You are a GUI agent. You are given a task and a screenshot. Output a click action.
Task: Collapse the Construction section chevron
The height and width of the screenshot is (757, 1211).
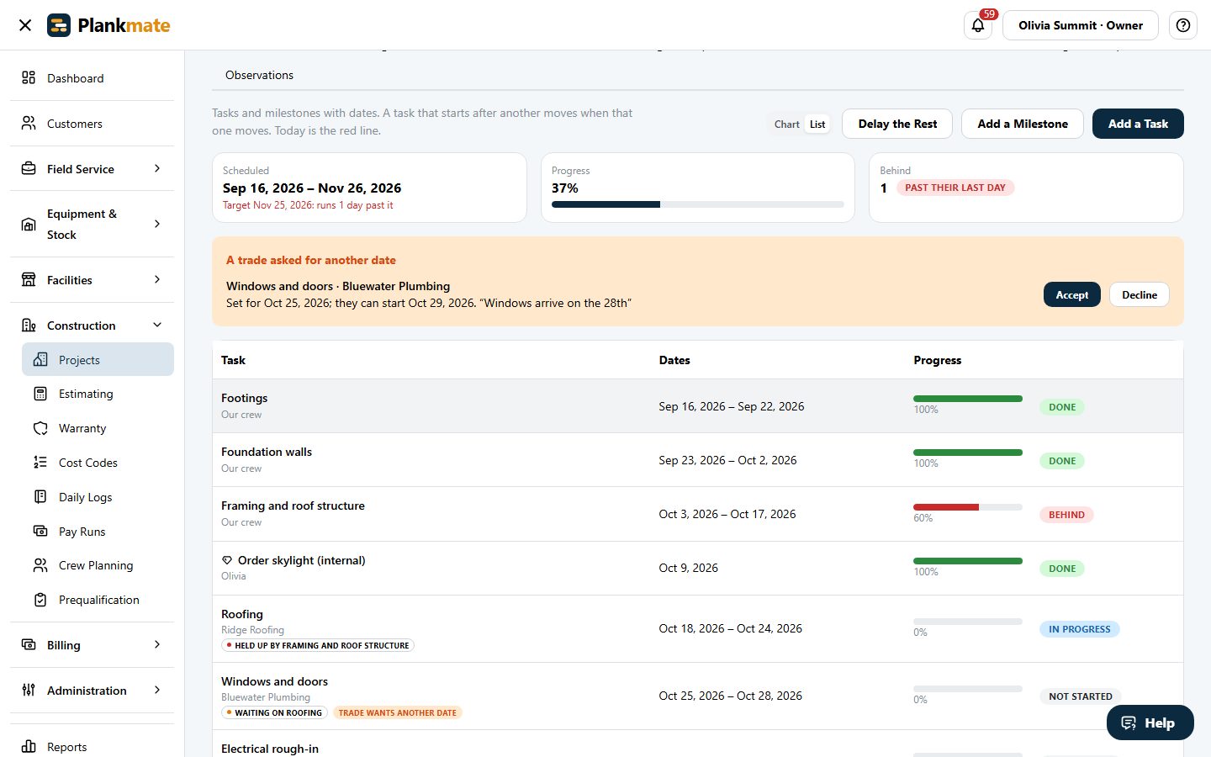click(157, 326)
